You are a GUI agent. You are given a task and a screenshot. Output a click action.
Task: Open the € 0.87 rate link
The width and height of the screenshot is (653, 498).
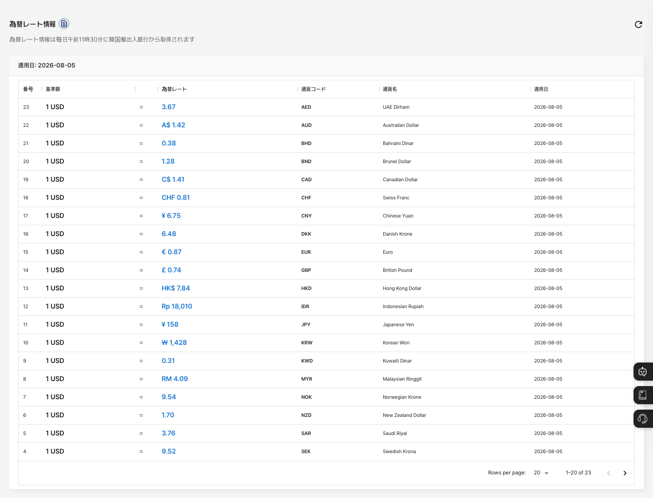coord(171,252)
